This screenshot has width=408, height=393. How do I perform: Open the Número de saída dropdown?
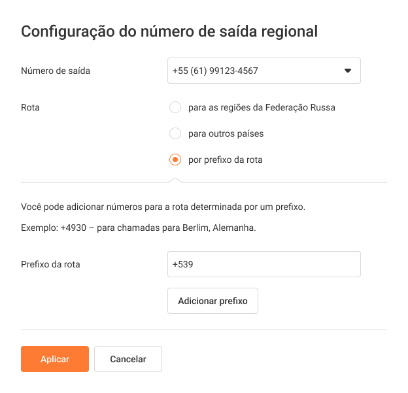coord(263,71)
